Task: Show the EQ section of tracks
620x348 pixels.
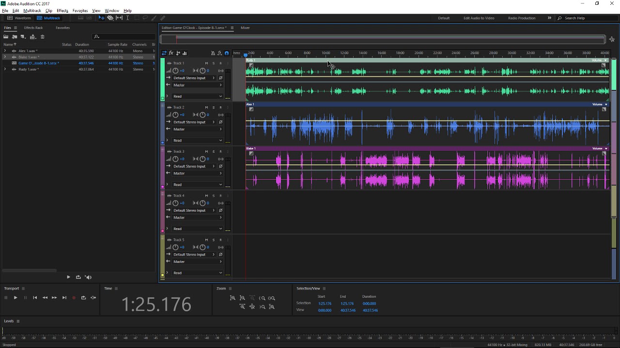Action: coord(185,53)
